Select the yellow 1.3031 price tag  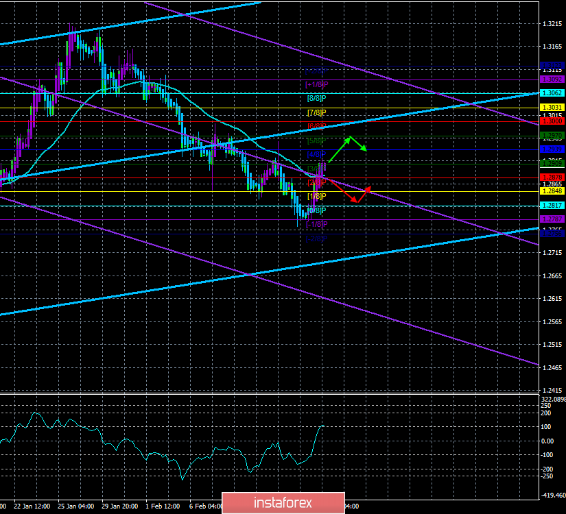pos(552,108)
